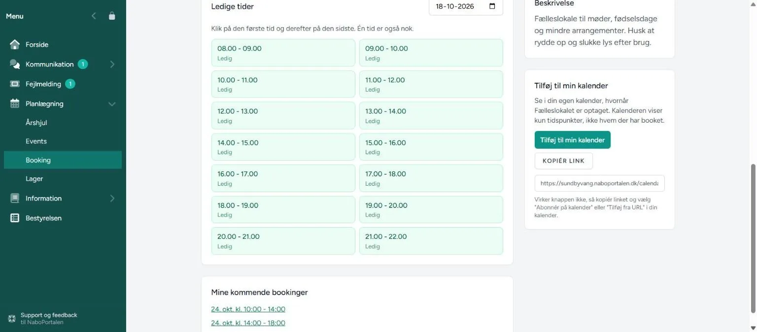Click the Support og feedback lifebuoy icon

pyautogui.click(x=12, y=318)
